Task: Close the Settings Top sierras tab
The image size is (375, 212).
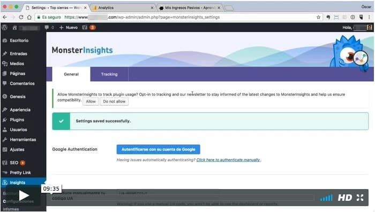Action: (x=85, y=7)
